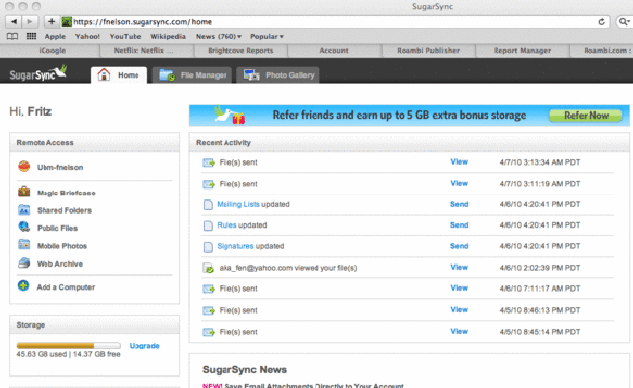633x388 pixels.
Task: Click file sent icon at 3:13:34 AM
Action: 208,162
